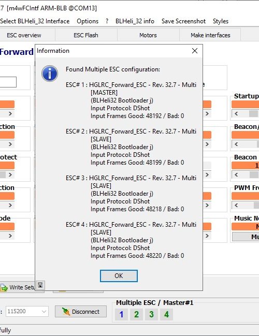Open the Styles menu
259x336 pixels.
pyautogui.click(x=221, y=21)
